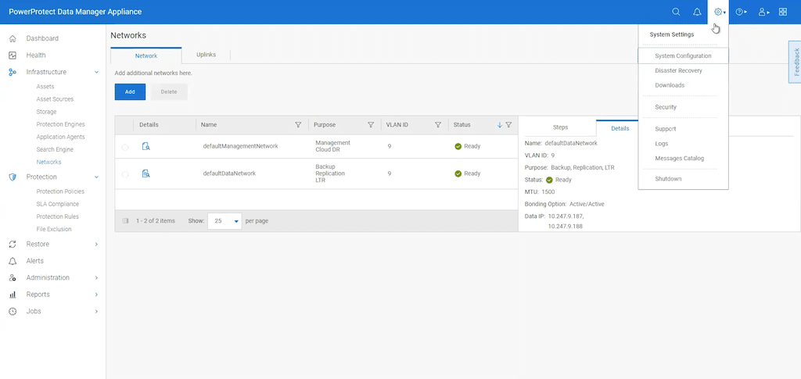Open File Exclusion in sidebar

coord(54,229)
